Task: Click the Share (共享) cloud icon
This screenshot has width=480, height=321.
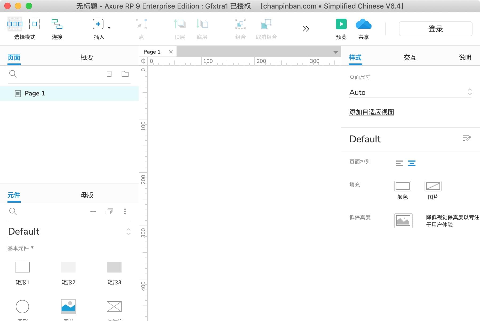Action: pyautogui.click(x=363, y=24)
